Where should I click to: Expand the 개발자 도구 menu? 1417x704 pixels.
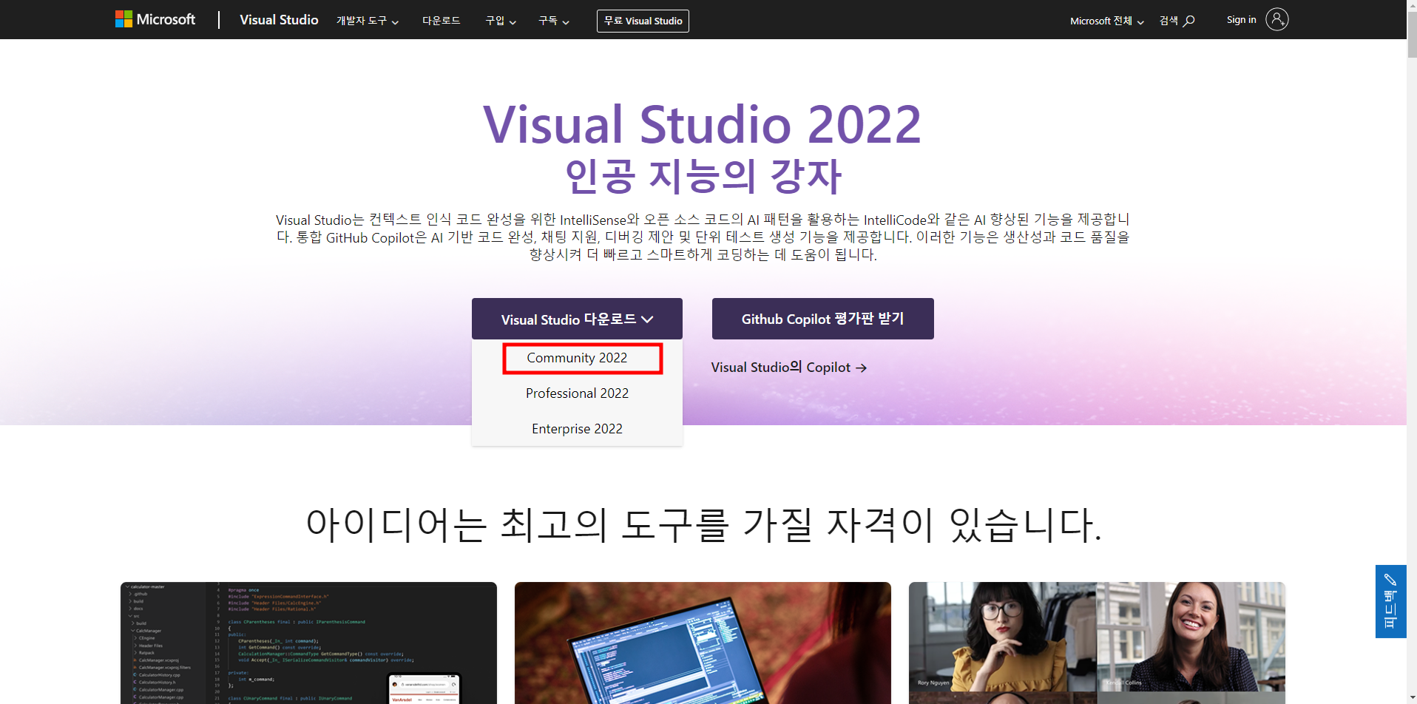click(x=368, y=21)
